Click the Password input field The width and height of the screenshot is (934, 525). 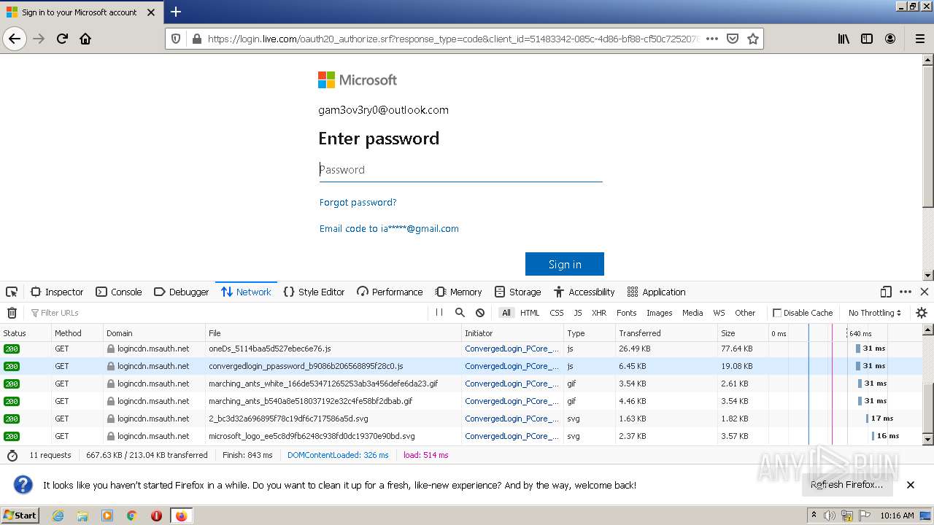[460, 170]
